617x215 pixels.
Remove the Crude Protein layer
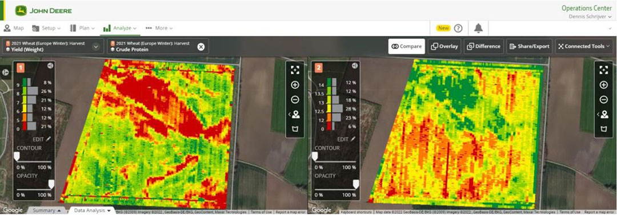click(201, 47)
